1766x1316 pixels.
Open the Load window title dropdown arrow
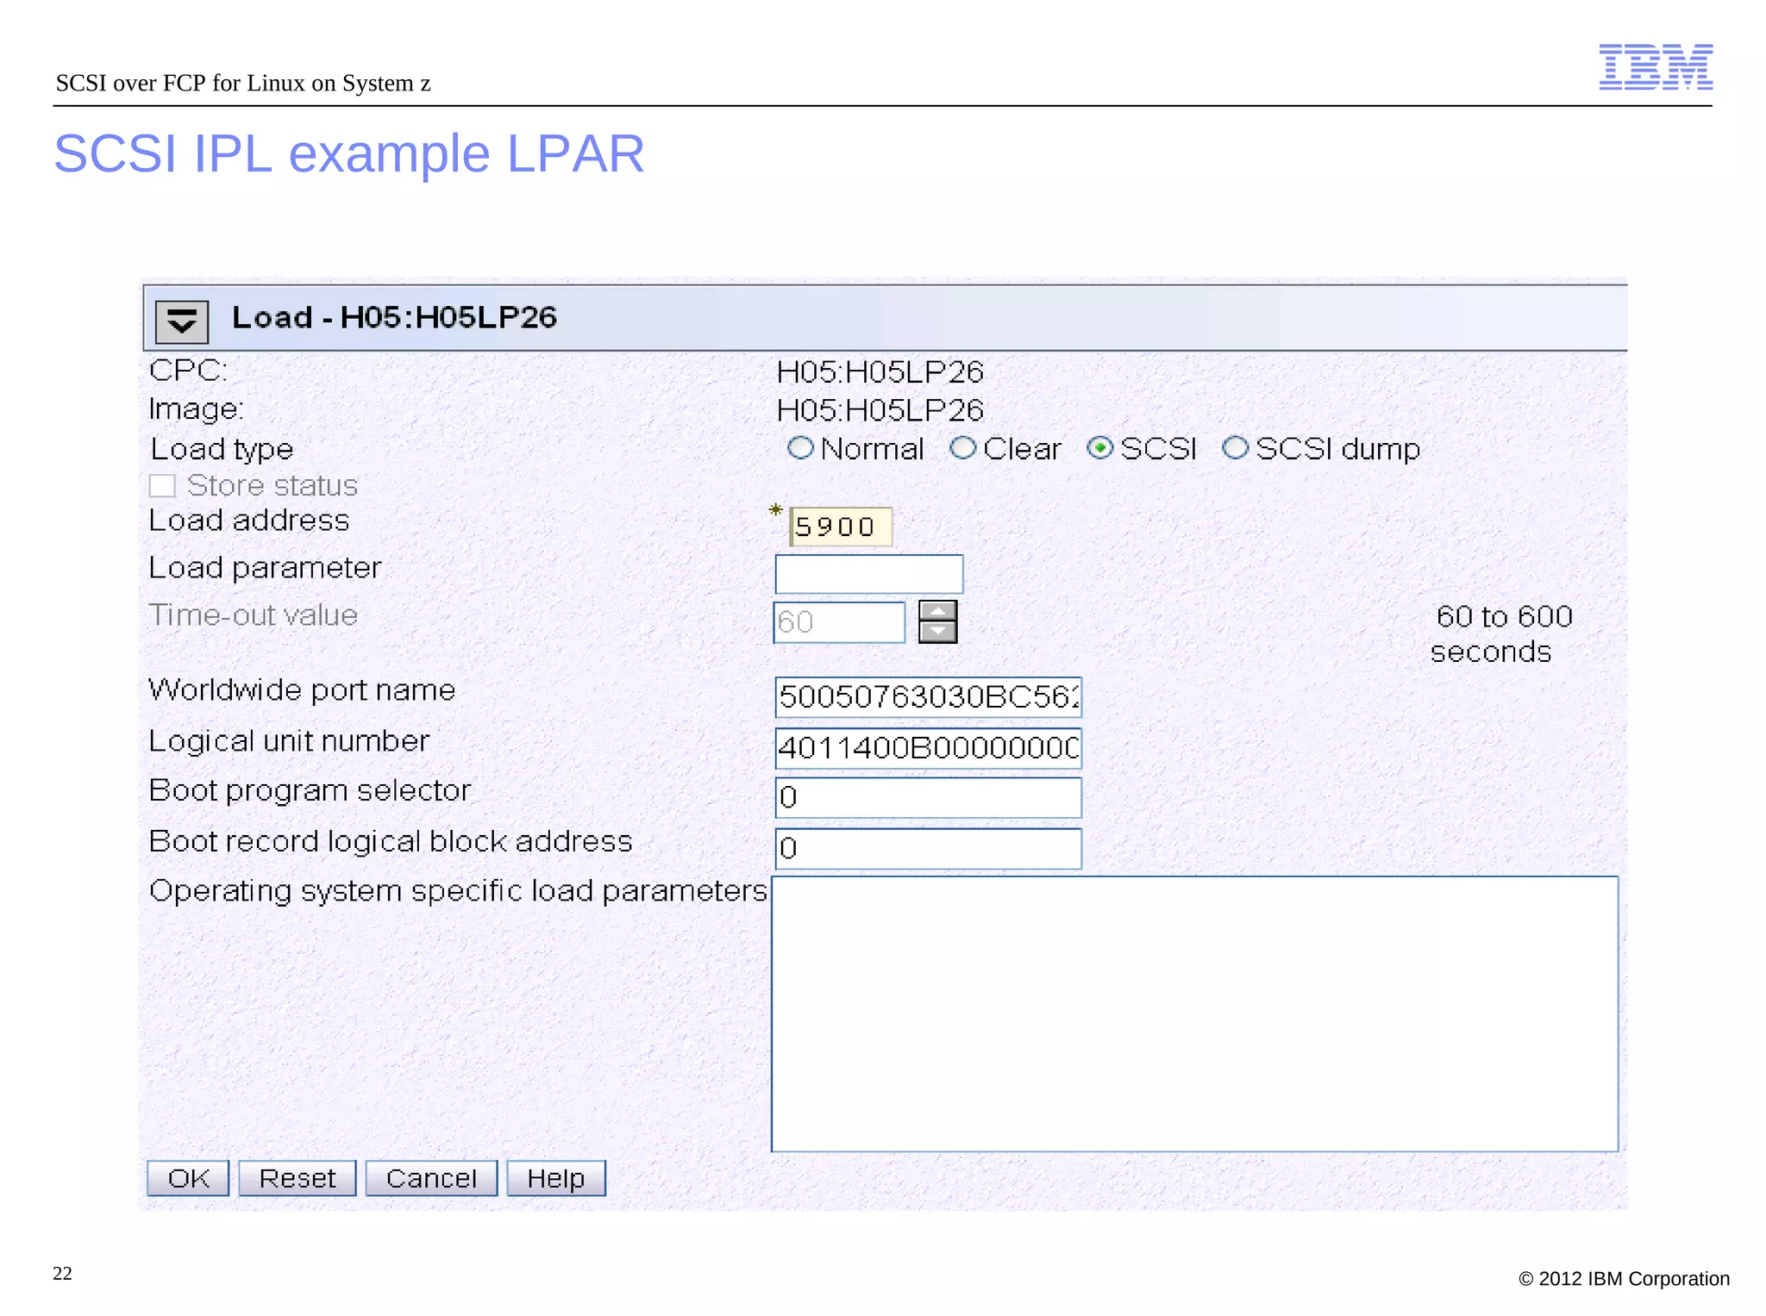click(181, 321)
